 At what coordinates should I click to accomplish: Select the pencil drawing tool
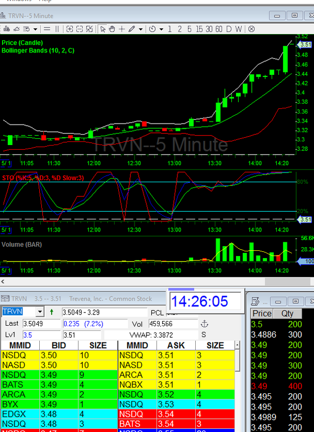[132, 29]
